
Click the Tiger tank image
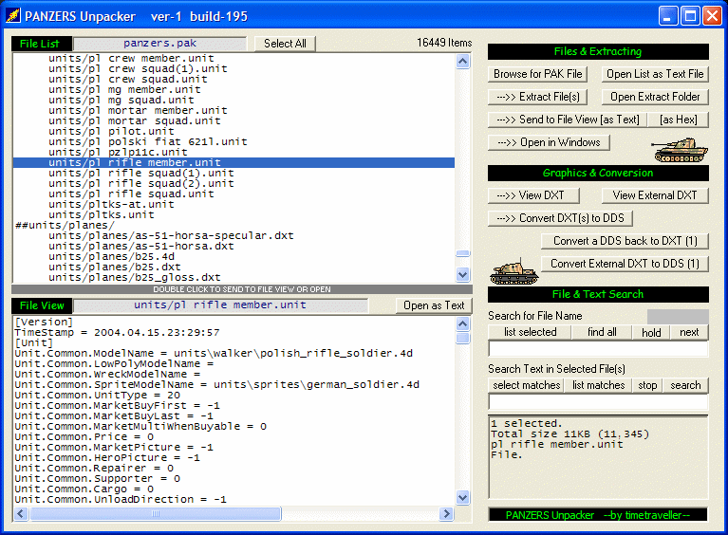click(680, 150)
